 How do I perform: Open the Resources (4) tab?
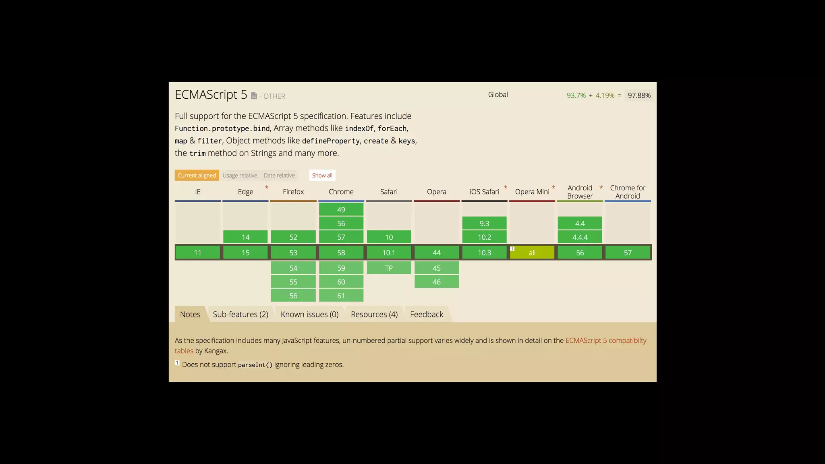pos(374,315)
